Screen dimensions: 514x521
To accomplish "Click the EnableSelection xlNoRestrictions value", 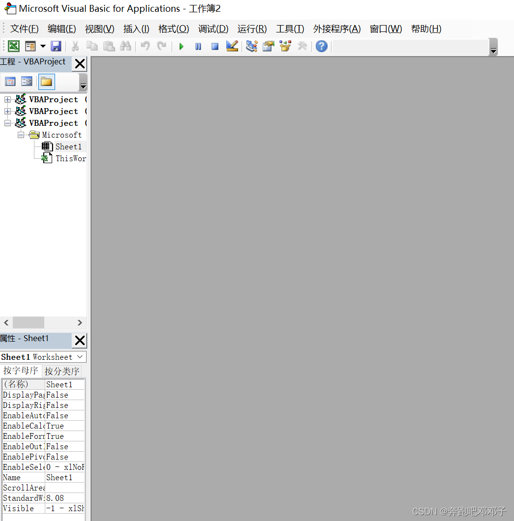I will tap(65, 467).
